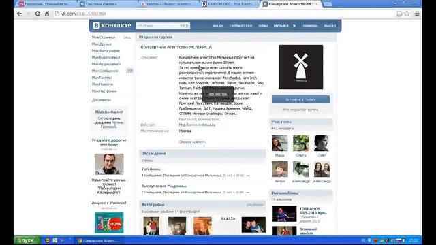Open сообщества in the VK header menu
This screenshot has width=436, height=245.
[240, 26]
